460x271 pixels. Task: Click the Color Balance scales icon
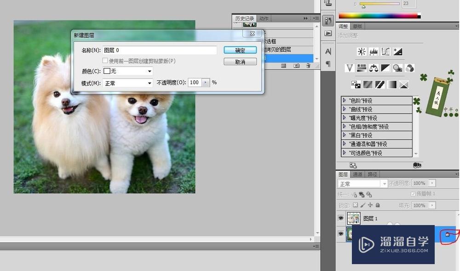pos(374,68)
